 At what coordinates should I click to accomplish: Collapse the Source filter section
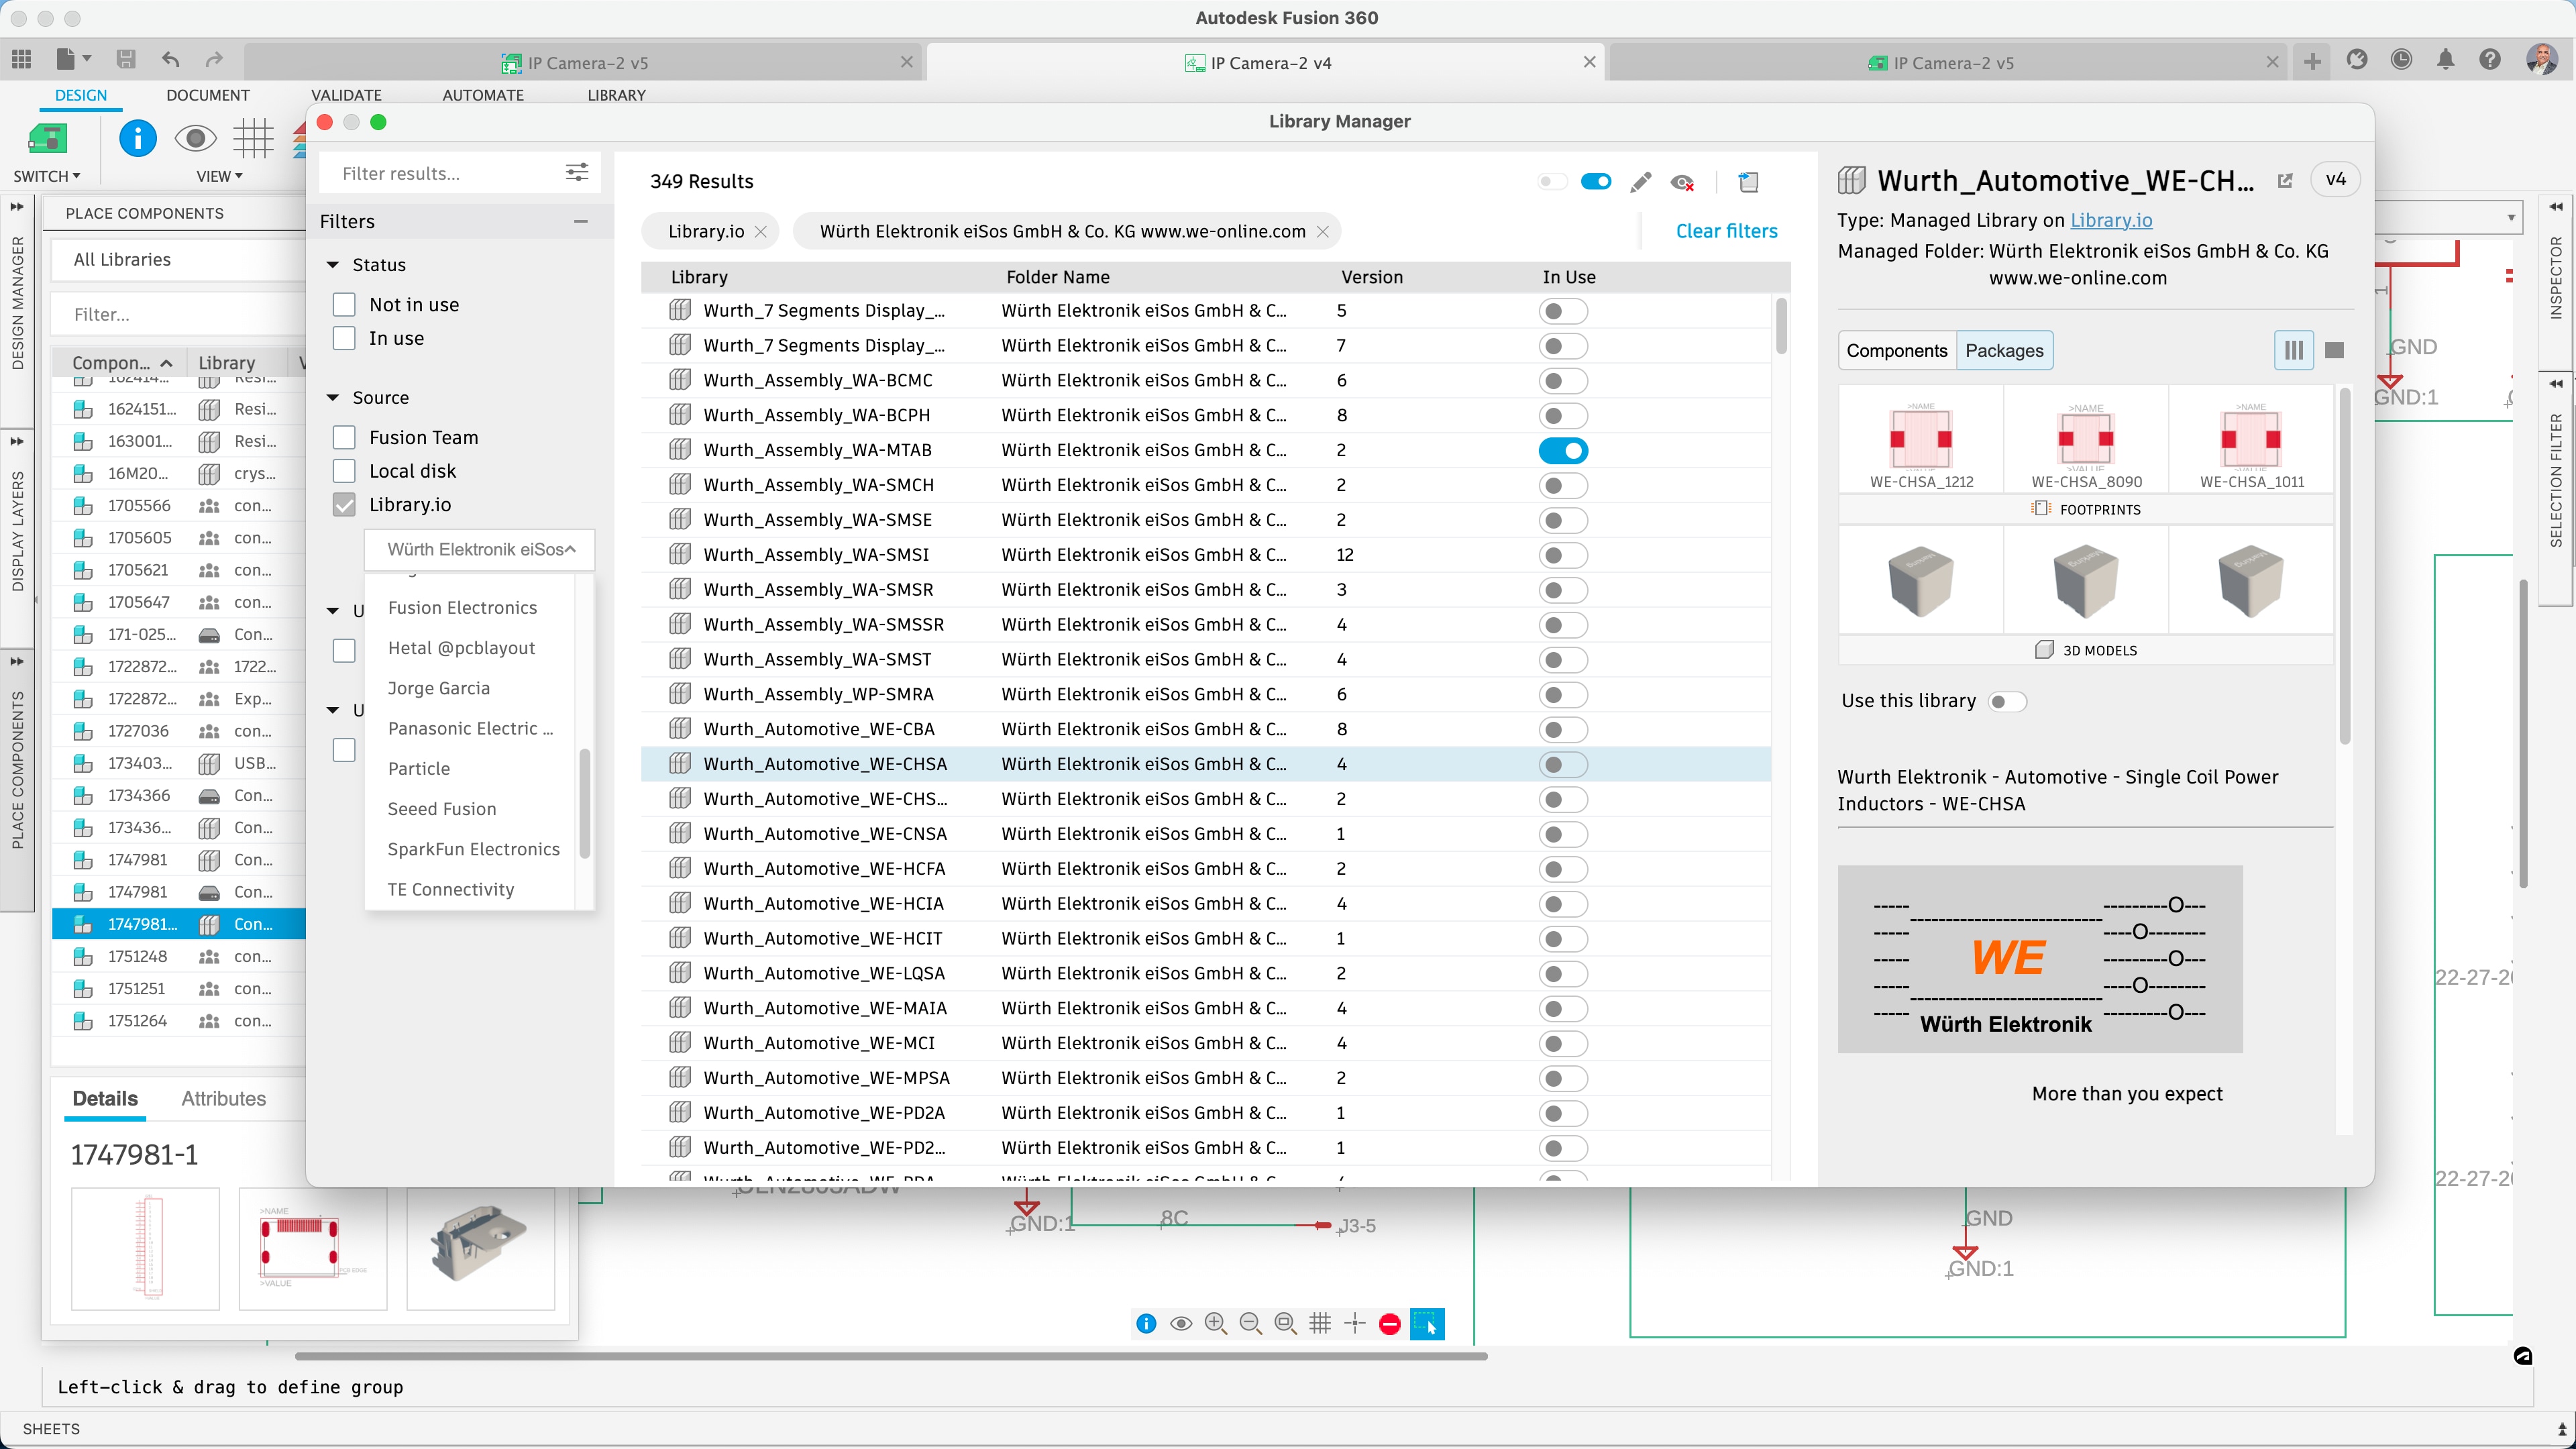(x=333, y=397)
